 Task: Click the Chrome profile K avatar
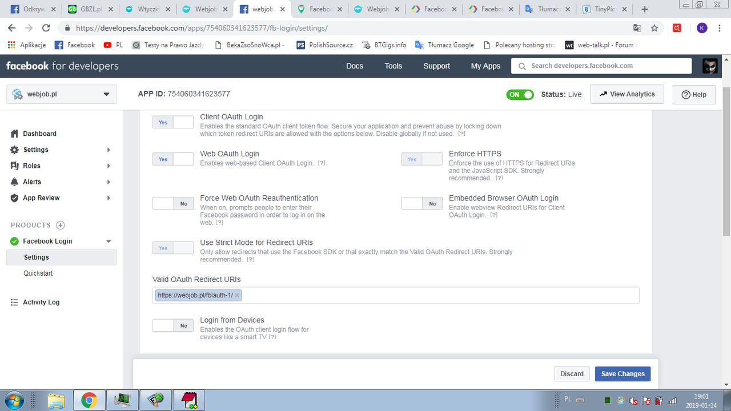(x=702, y=28)
